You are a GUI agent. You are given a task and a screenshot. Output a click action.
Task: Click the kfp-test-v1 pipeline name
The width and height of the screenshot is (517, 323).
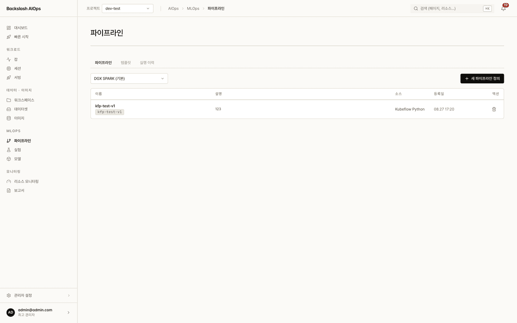point(105,106)
